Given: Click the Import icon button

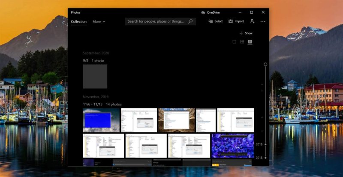Looking at the screenshot, I should (231, 21).
